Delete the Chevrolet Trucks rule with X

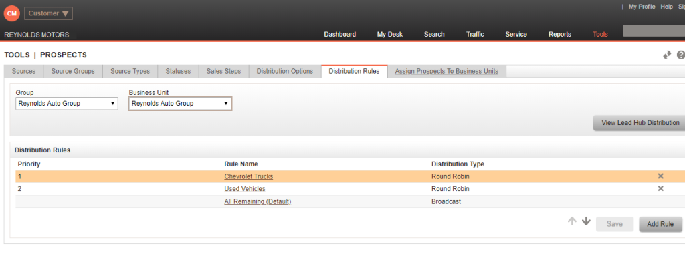(660, 176)
